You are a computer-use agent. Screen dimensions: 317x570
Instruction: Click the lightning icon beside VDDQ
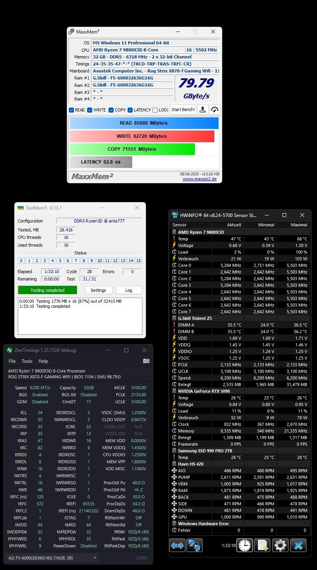tap(174, 345)
